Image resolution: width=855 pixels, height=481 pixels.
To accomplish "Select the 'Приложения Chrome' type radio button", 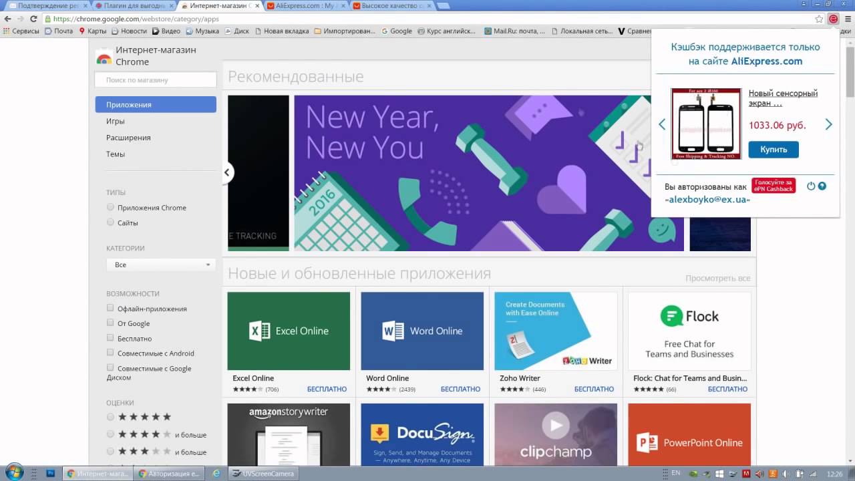I will [x=111, y=207].
